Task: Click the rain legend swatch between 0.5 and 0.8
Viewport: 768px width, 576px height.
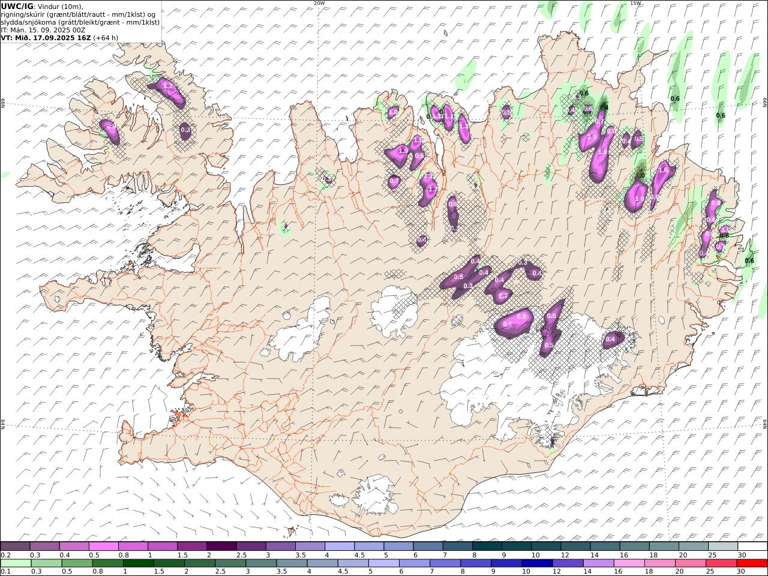Action: [x=77, y=563]
